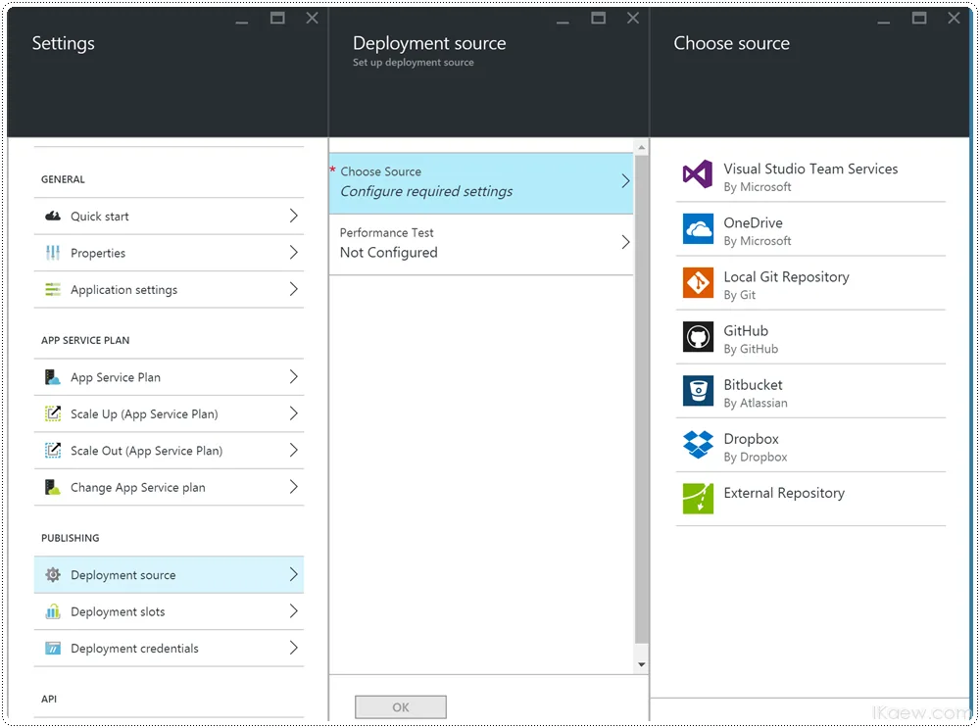Open the Choose Source row chevron
Screen dimensions: 980x728
(x=625, y=181)
